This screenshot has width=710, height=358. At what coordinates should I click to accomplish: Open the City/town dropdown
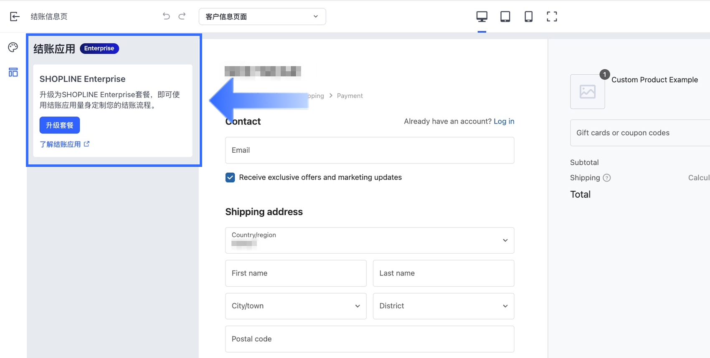pyautogui.click(x=296, y=306)
